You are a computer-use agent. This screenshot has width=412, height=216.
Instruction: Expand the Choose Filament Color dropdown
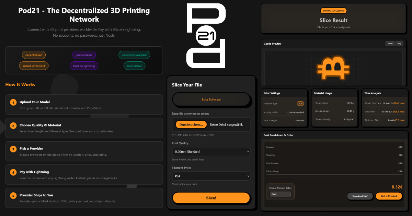(280, 194)
